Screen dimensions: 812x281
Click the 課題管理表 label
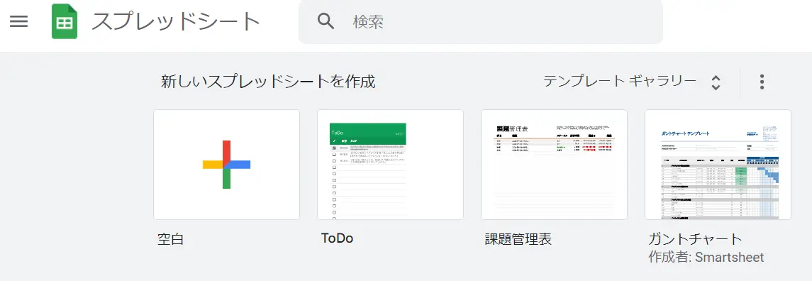tap(518, 239)
